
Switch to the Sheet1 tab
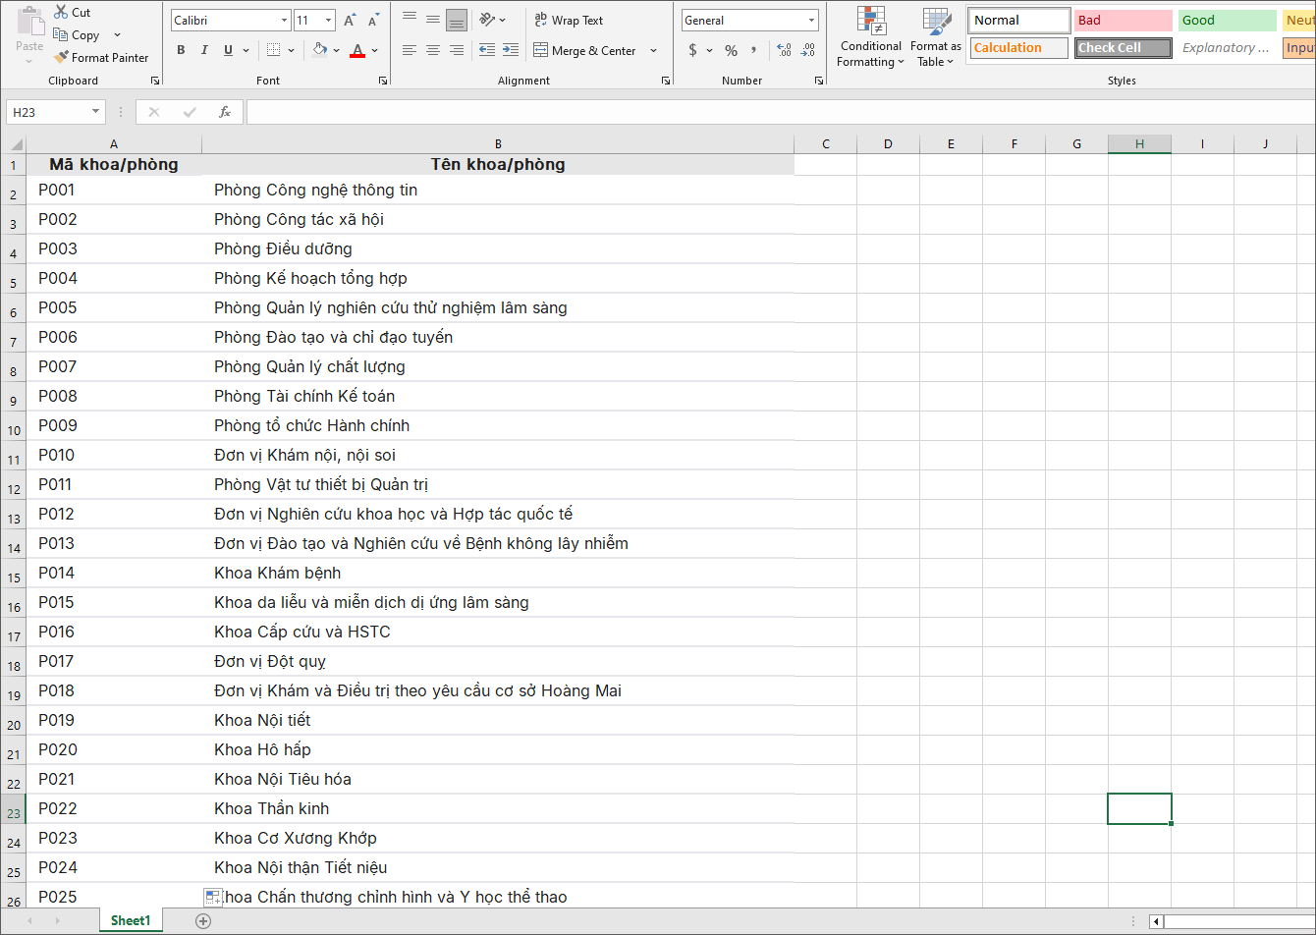[x=131, y=920]
